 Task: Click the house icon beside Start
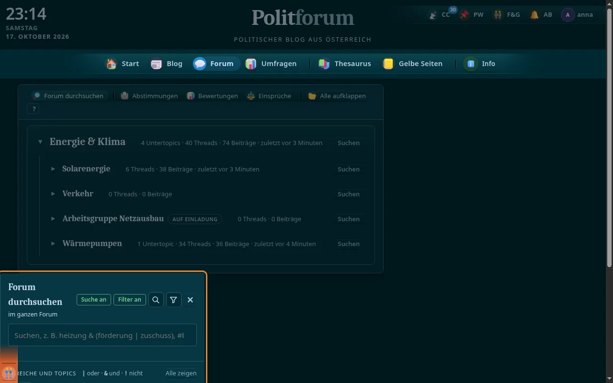pos(112,64)
